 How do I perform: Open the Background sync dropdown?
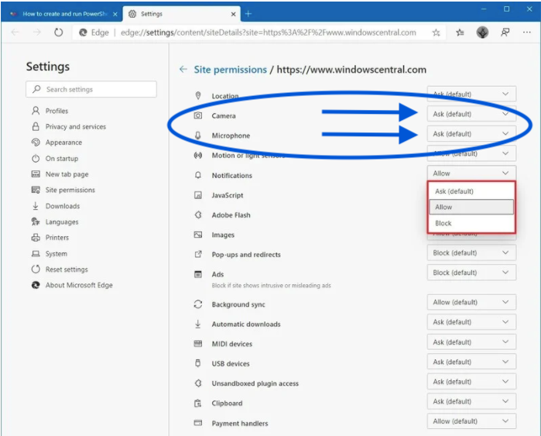click(x=471, y=302)
